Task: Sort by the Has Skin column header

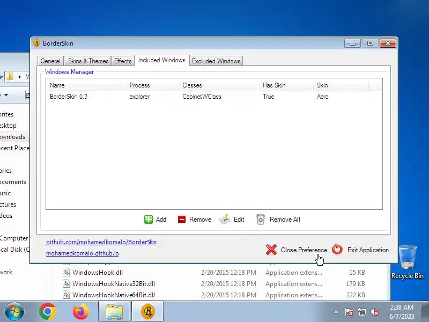Action: click(x=286, y=85)
